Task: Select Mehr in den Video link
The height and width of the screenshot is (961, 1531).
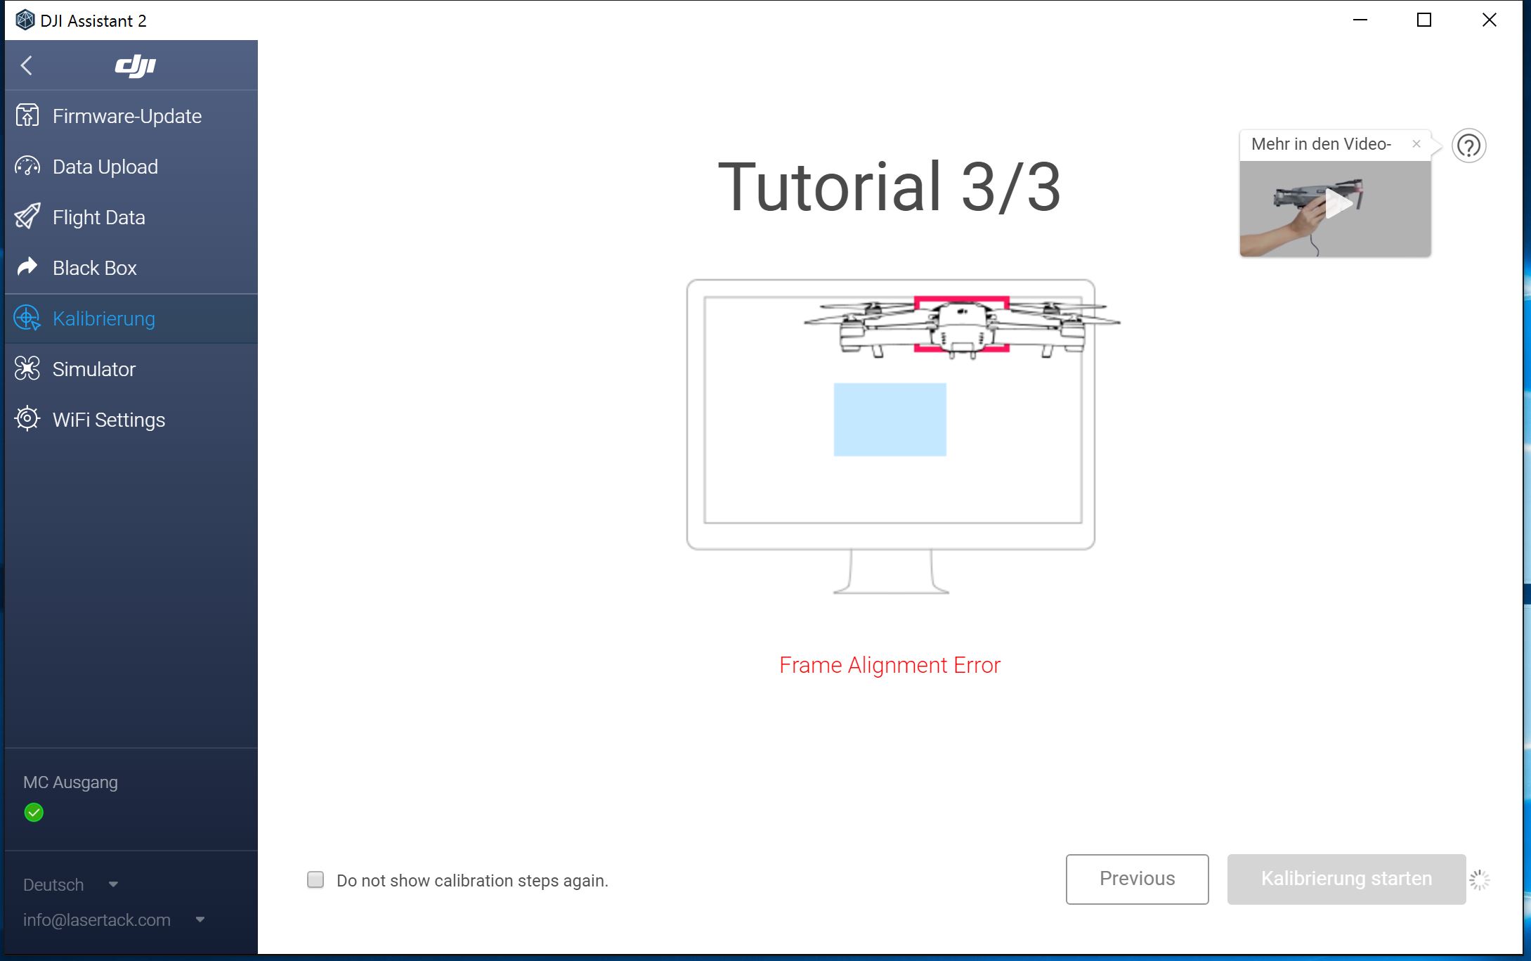Action: (x=1320, y=144)
